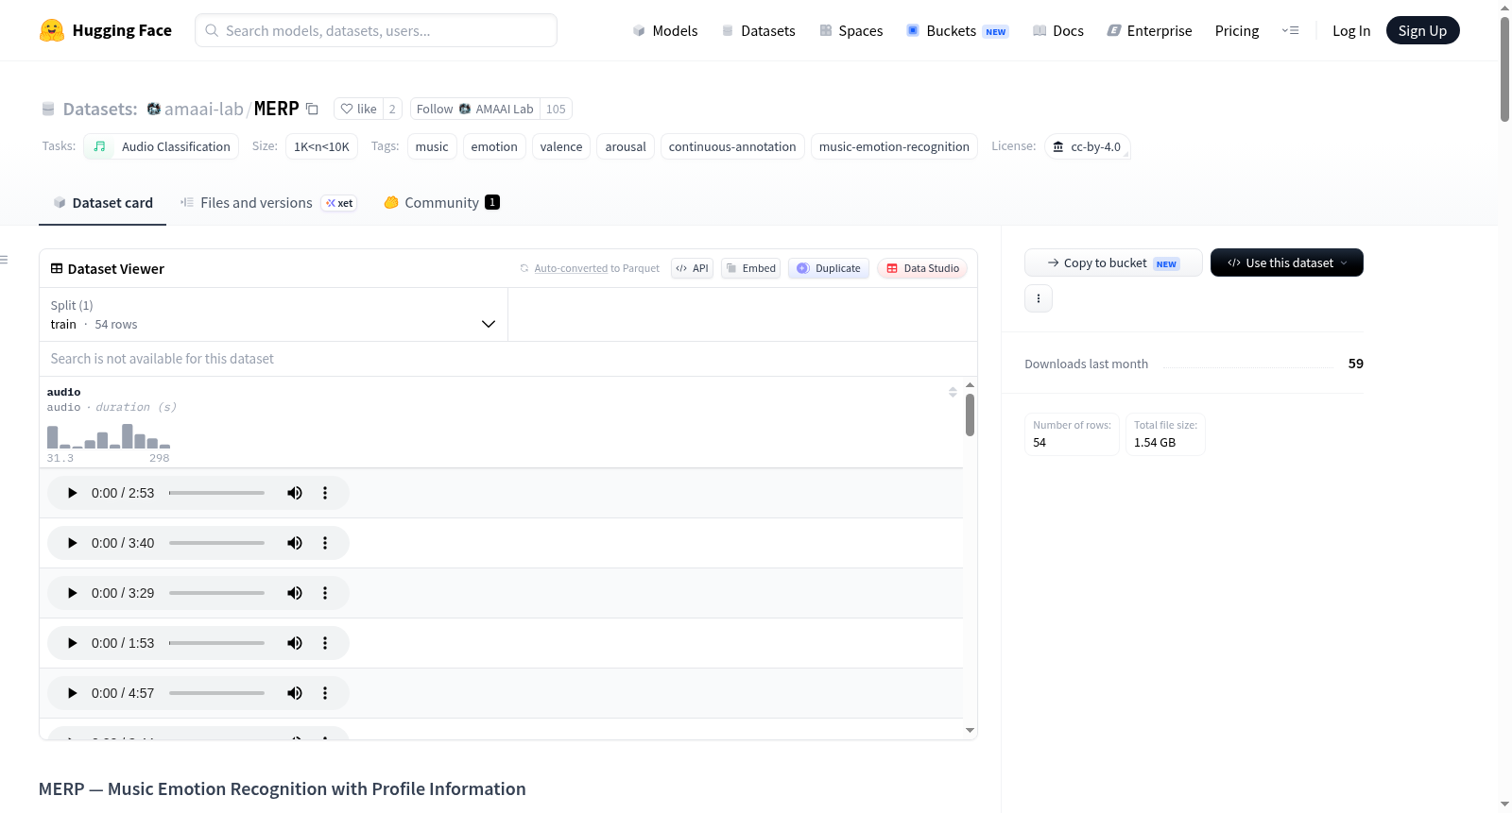Seek within the 2:53 audio progress bar
Viewport: 1512px width, 813px height.
tap(216, 493)
